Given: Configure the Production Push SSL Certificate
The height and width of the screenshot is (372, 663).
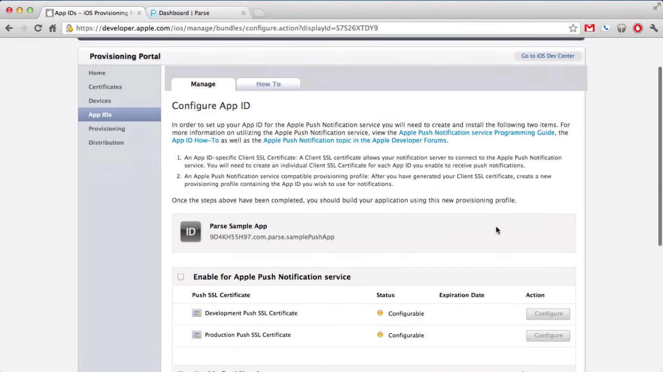Looking at the screenshot, I should coord(548,336).
